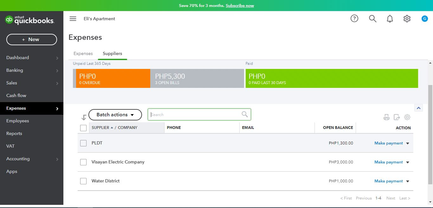This screenshot has width=433, height=208.
Task: Click the arrow icon beside Batch actions
Action: (84, 118)
